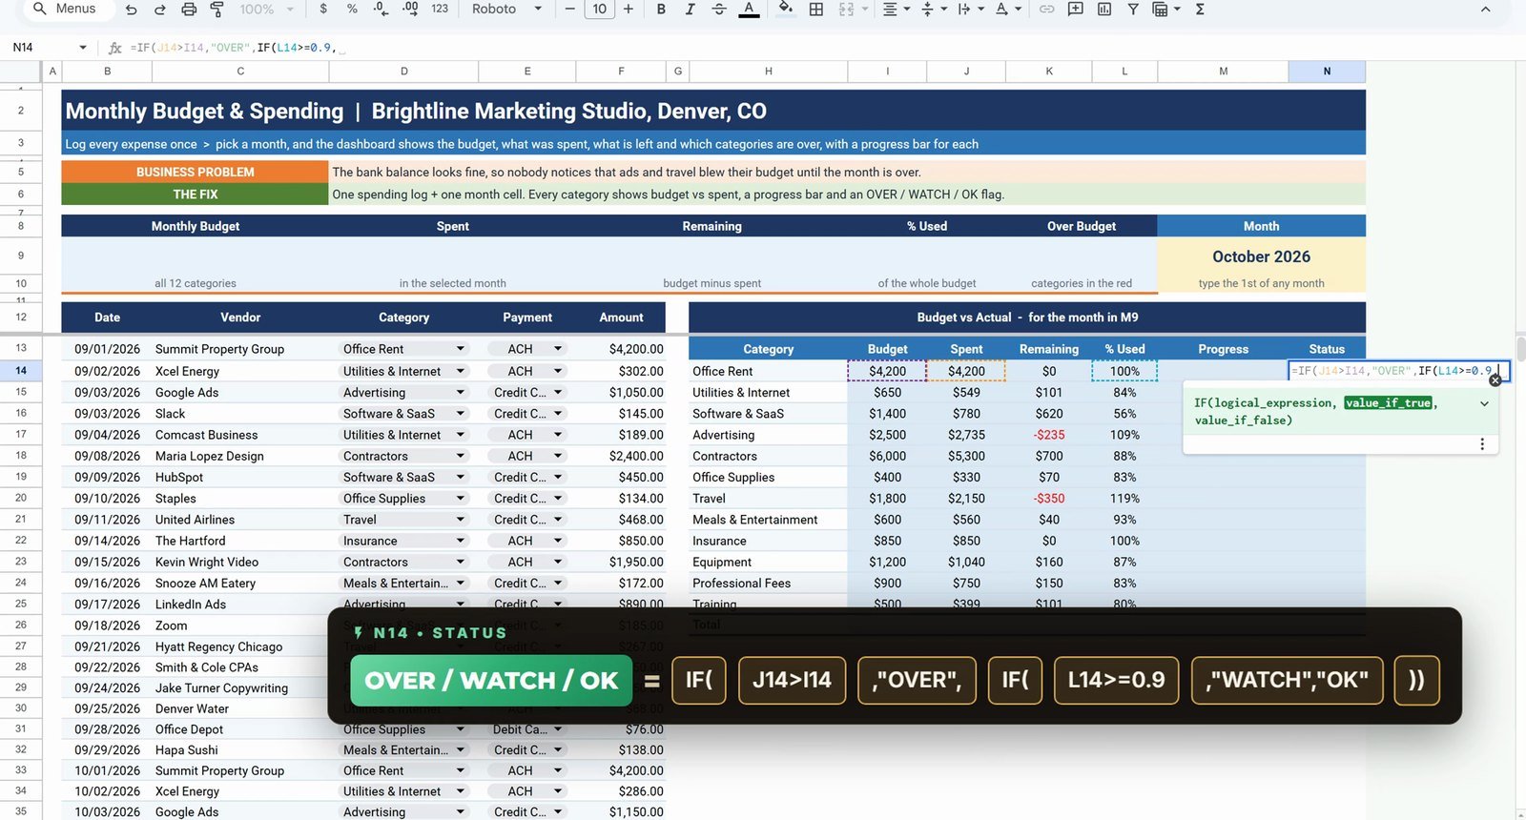The width and height of the screenshot is (1526, 820).
Task: Activate the paint format tool
Action: point(217,9)
